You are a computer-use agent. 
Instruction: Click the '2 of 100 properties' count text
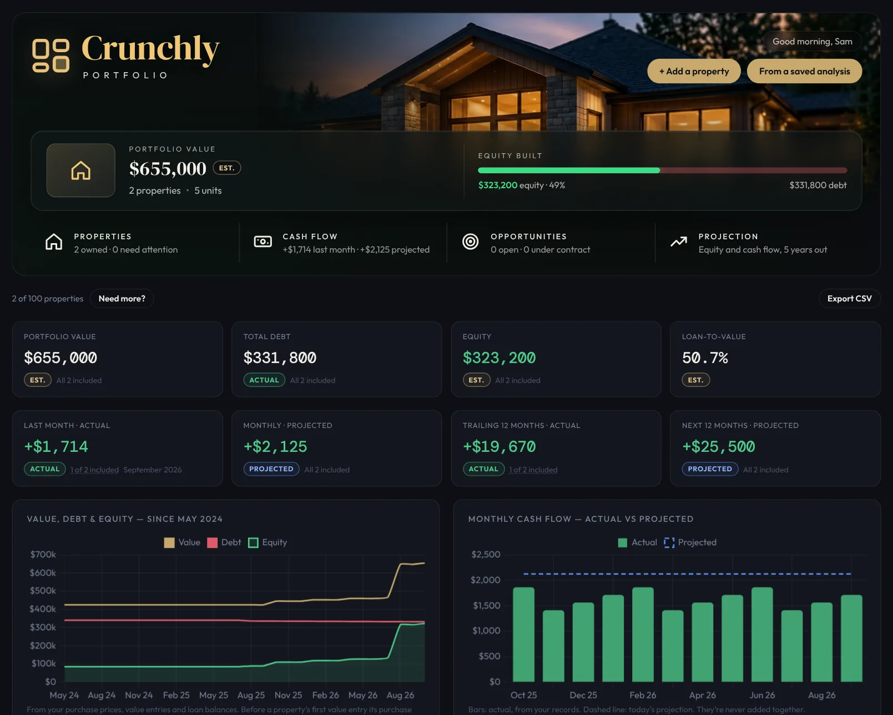[x=48, y=299]
